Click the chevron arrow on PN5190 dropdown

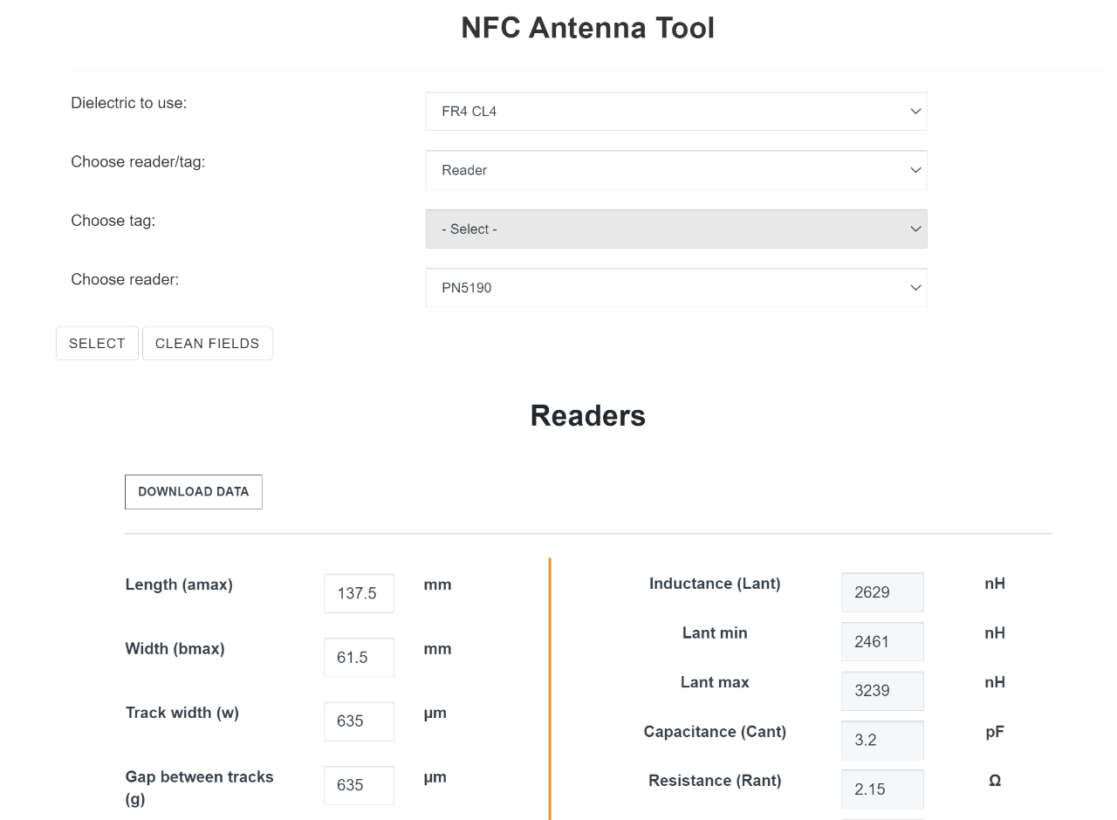click(915, 288)
